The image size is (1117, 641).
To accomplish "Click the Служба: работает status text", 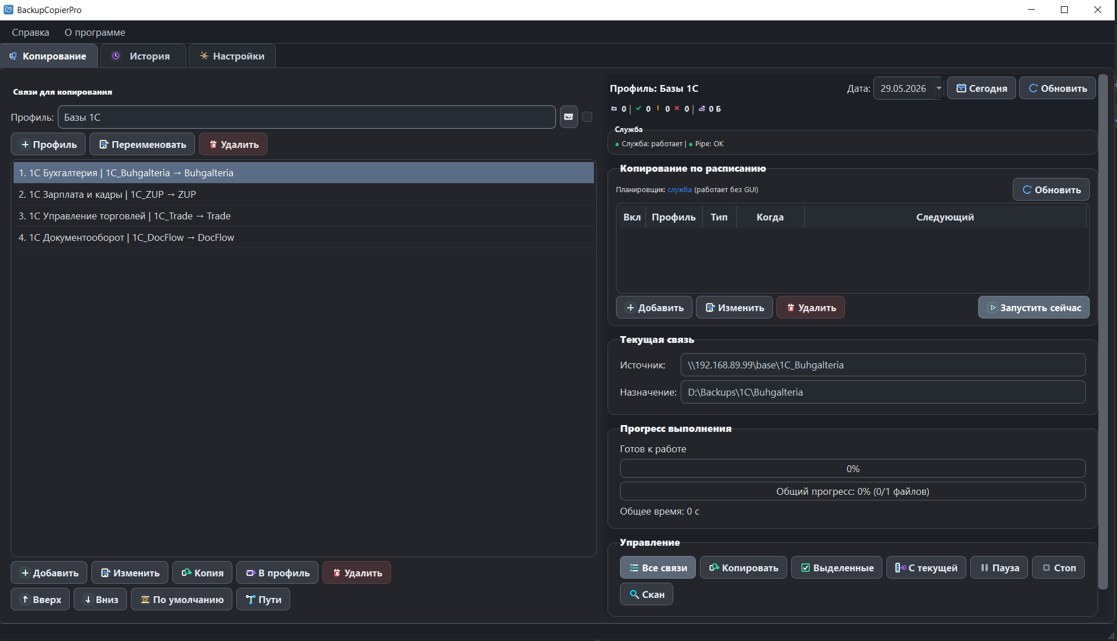I will [649, 144].
